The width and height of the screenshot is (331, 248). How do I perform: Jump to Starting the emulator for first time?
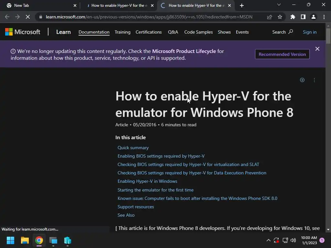[155, 190]
